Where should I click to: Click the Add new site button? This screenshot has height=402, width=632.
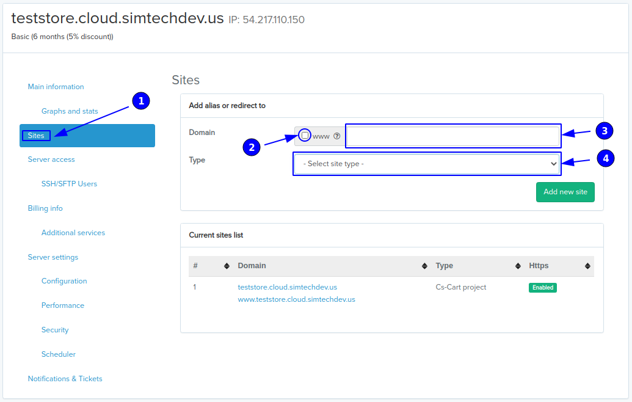point(565,192)
